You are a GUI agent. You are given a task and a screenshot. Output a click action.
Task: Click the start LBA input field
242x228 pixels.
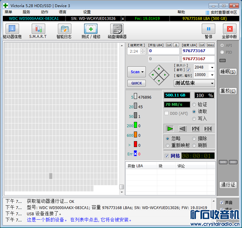164,51
